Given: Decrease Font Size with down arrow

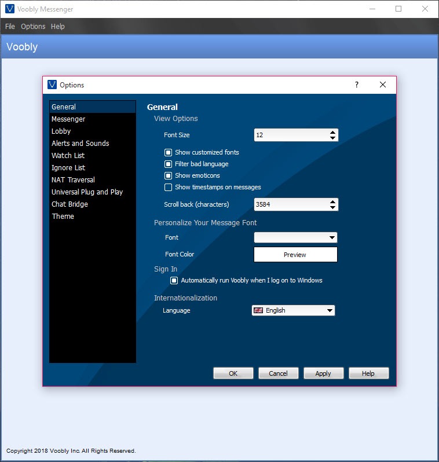Looking at the screenshot, I should (332, 138).
